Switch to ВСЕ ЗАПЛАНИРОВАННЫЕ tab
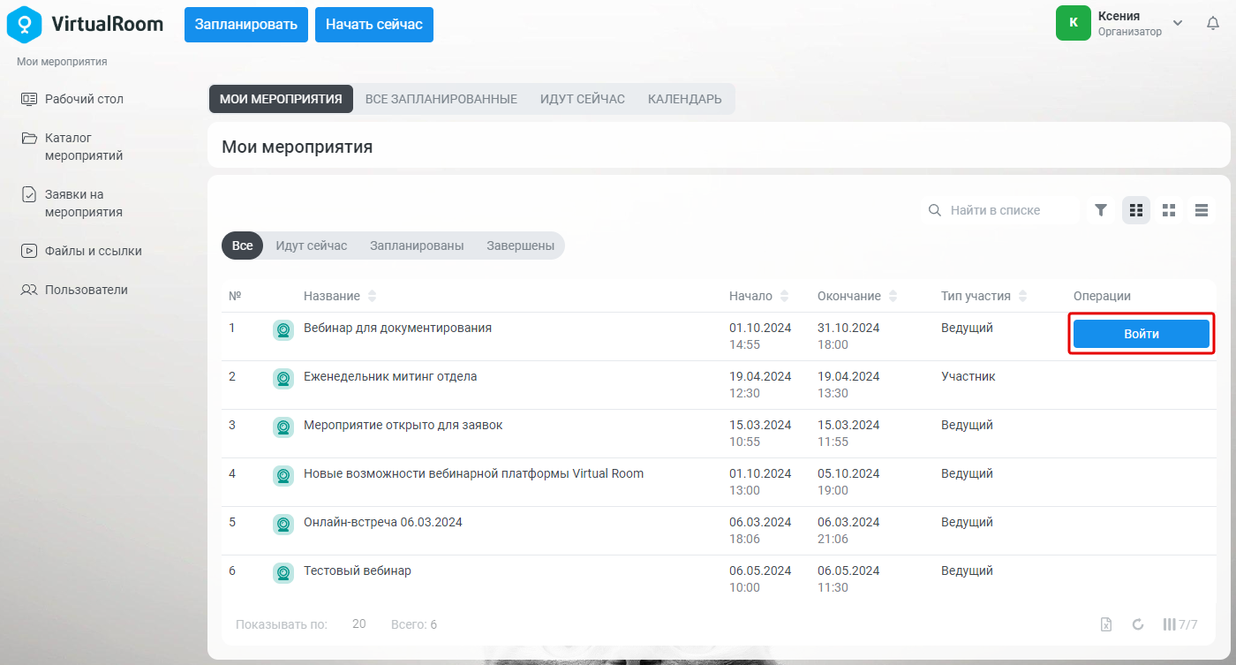The height and width of the screenshot is (665, 1236). [x=441, y=99]
